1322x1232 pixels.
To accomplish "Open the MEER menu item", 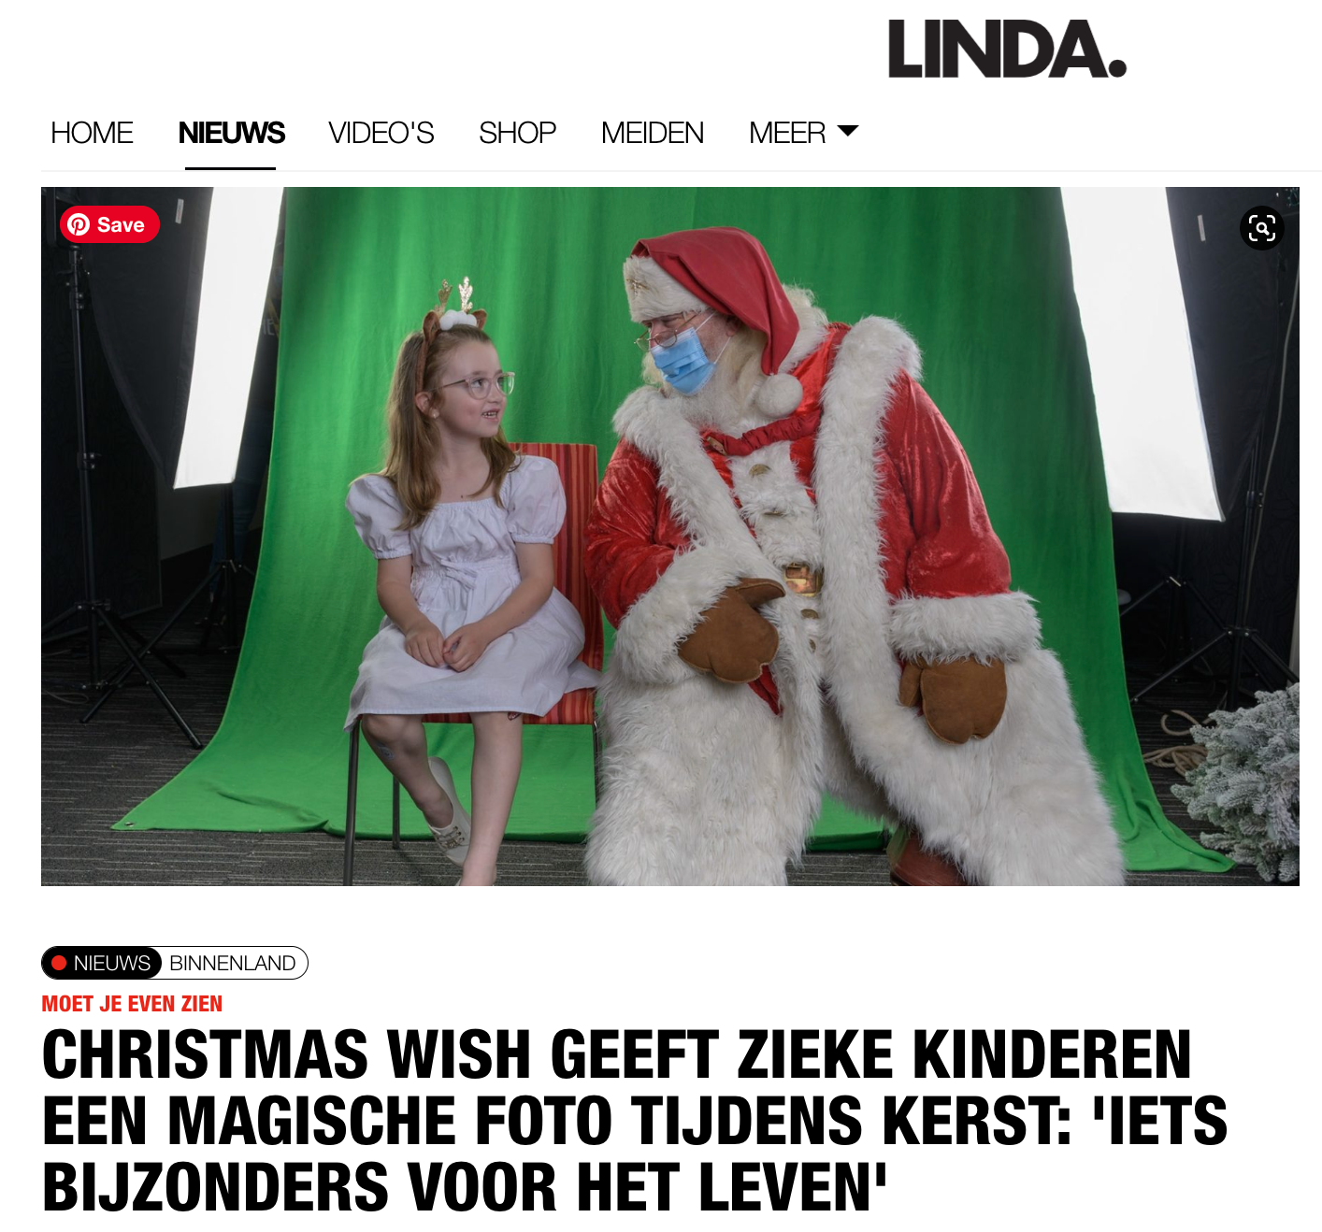I will click(x=787, y=133).
